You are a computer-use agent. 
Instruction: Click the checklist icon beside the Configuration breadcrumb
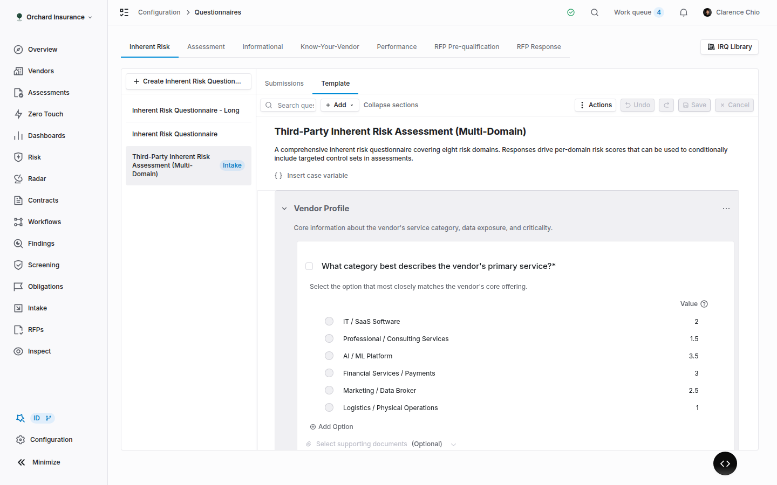click(124, 12)
